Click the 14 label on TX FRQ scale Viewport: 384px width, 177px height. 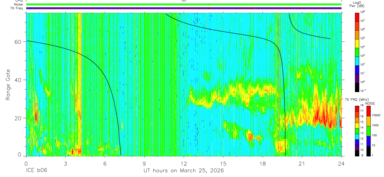pos(362,127)
